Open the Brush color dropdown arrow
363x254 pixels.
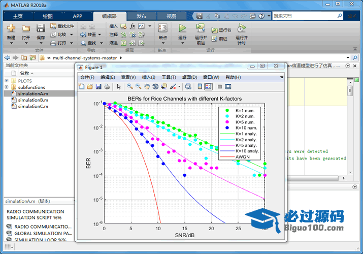pos(179,87)
